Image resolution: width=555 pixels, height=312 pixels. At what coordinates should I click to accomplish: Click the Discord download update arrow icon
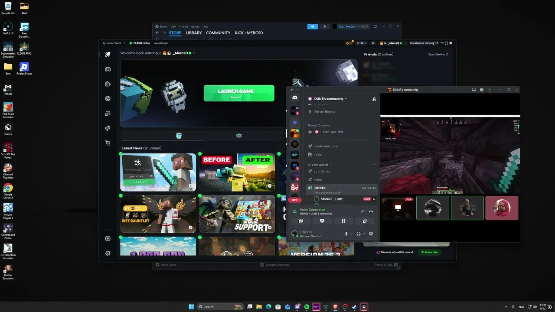pos(490,90)
